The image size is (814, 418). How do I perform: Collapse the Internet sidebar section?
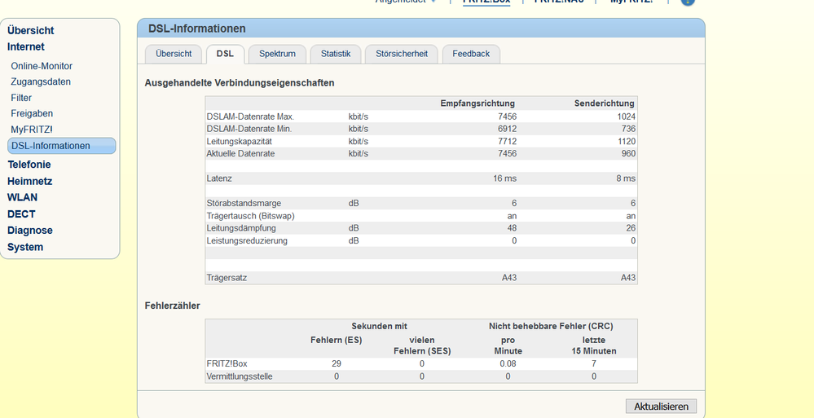[26, 46]
